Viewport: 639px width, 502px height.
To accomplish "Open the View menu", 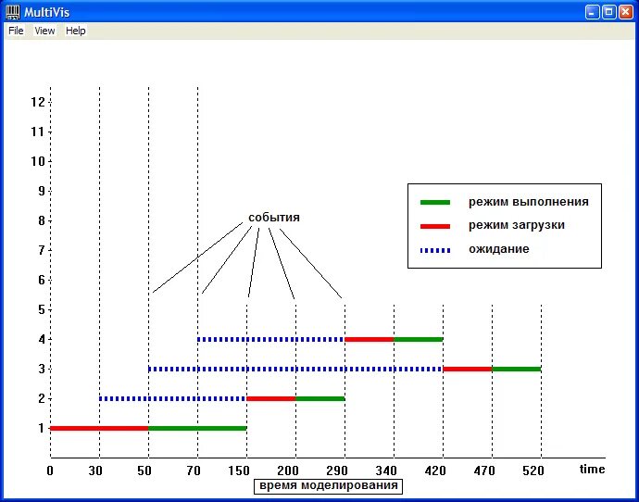I will (x=44, y=31).
